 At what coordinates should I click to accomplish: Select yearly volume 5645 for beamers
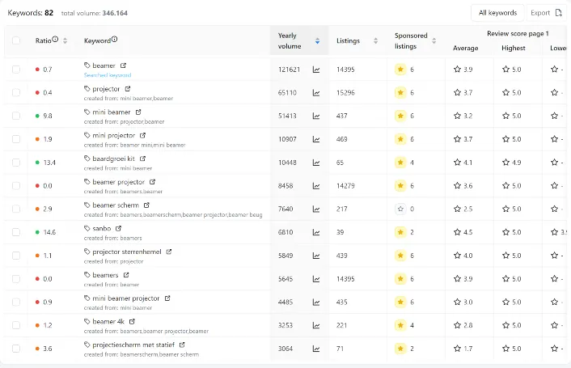pyautogui.click(x=285, y=279)
